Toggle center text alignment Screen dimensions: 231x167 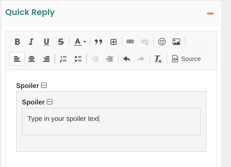pyautogui.click(x=32, y=59)
